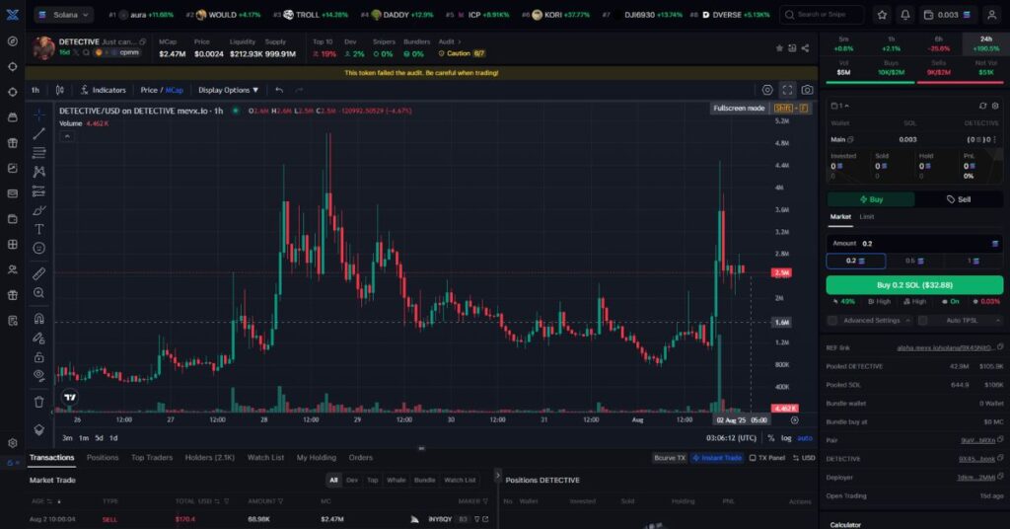Image resolution: width=1010 pixels, height=529 pixels.
Task: Refresh the wallet panel
Action: click(x=983, y=106)
